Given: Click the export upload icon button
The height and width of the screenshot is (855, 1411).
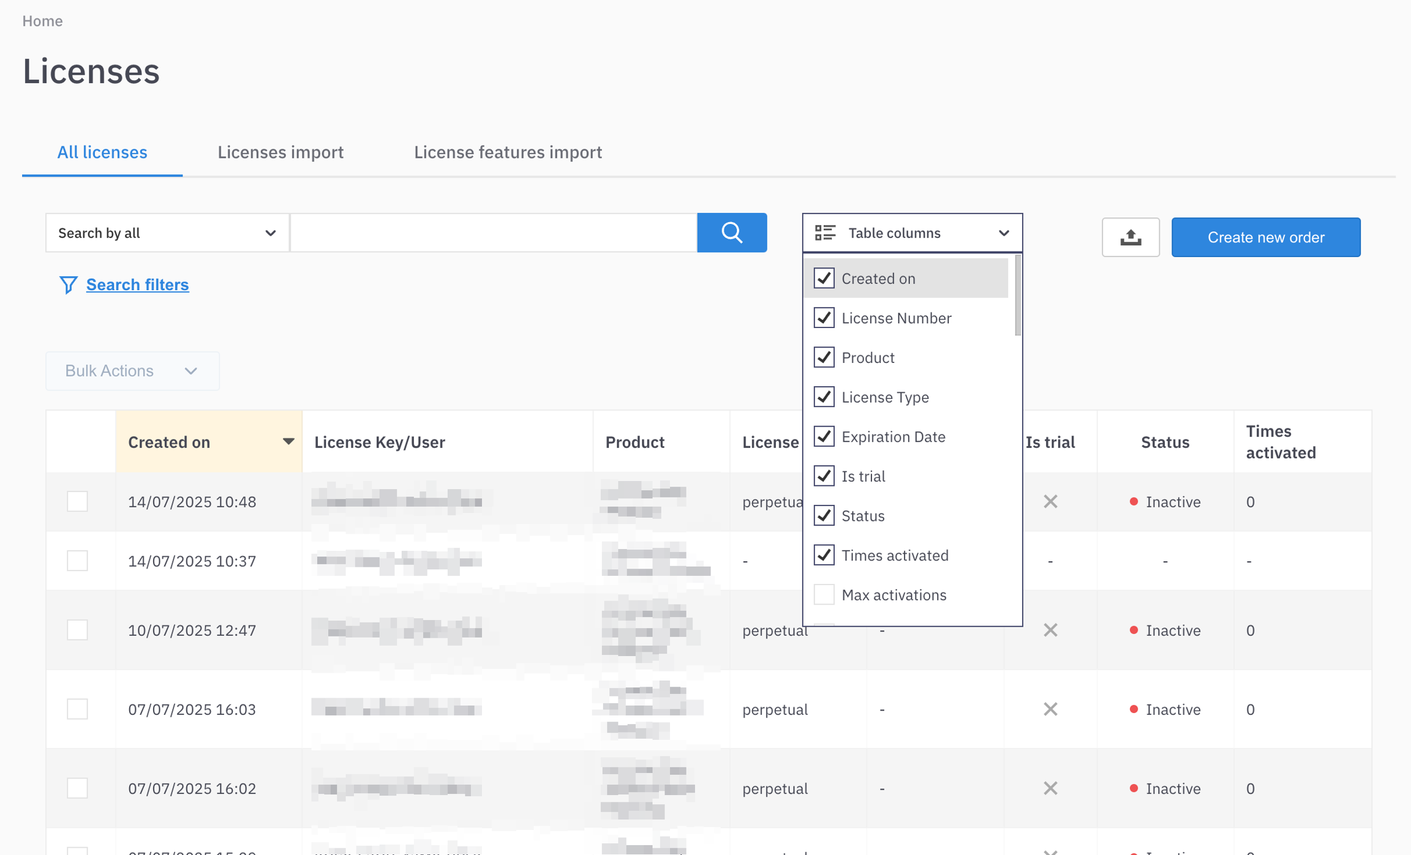Looking at the screenshot, I should coord(1130,237).
